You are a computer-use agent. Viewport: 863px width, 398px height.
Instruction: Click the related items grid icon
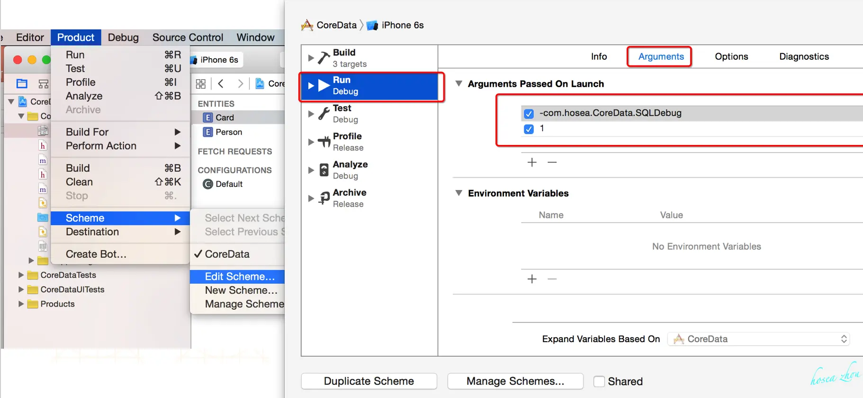pos(201,84)
